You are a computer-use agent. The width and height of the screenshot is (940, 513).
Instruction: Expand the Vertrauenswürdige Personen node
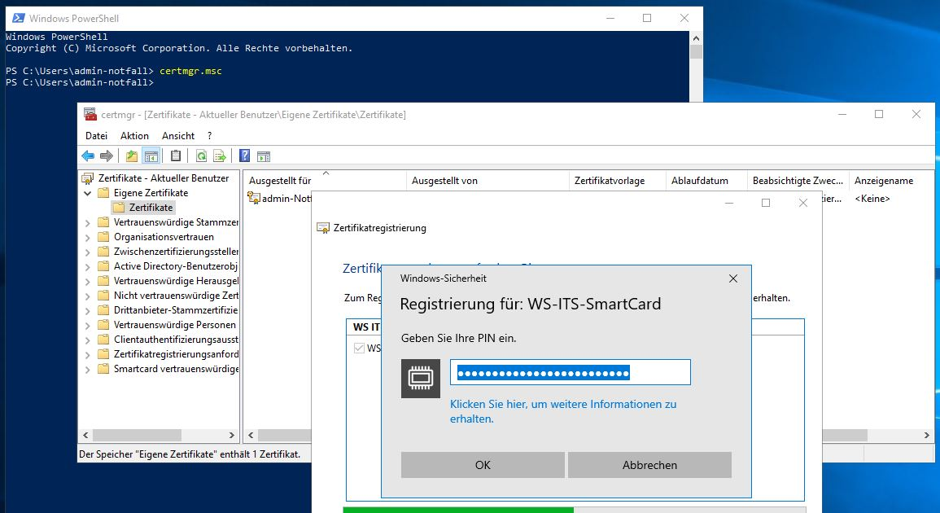click(88, 325)
